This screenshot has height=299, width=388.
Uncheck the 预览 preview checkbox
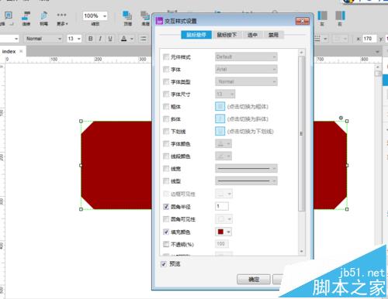click(x=164, y=264)
